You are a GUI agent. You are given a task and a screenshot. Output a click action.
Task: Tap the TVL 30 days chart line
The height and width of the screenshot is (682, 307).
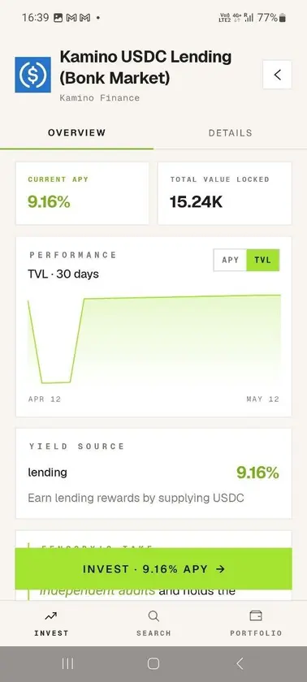(x=154, y=339)
